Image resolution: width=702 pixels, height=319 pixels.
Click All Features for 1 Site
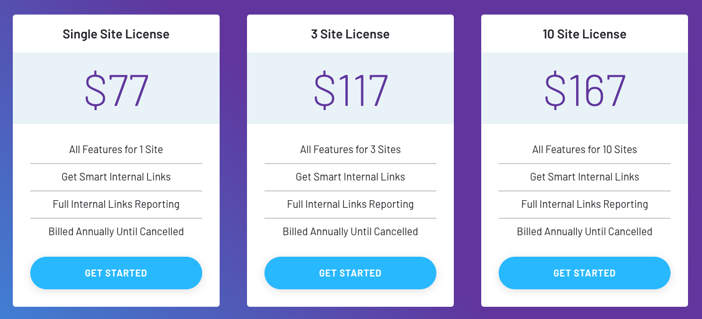click(116, 150)
